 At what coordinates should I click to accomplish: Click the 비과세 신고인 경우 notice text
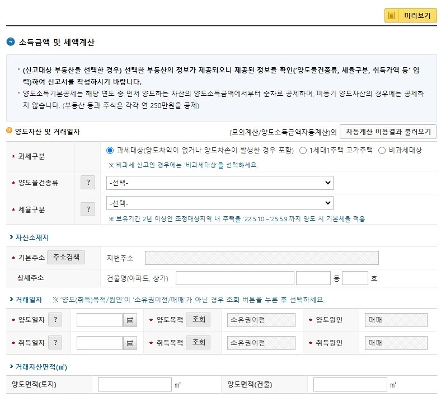click(x=183, y=165)
